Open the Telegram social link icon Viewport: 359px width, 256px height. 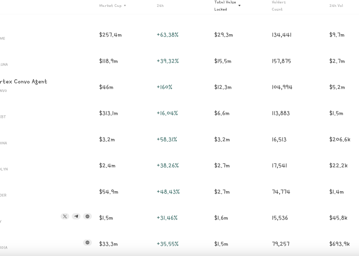pos(76,216)
